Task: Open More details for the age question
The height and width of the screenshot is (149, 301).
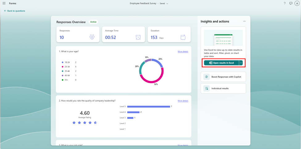Action: 183,52
